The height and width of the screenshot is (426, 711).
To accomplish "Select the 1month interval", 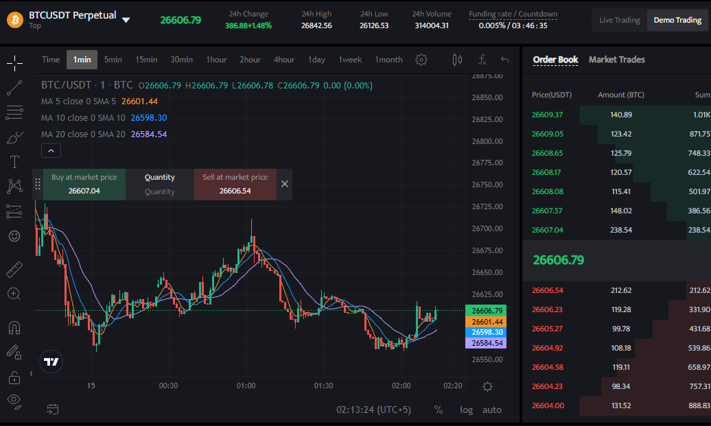I will click(x=388, y=60).
